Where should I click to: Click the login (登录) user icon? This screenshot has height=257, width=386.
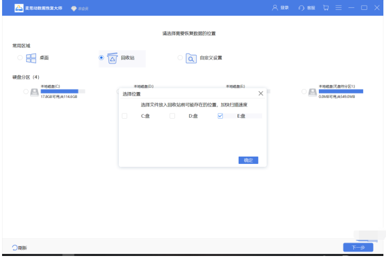point(275,8)
